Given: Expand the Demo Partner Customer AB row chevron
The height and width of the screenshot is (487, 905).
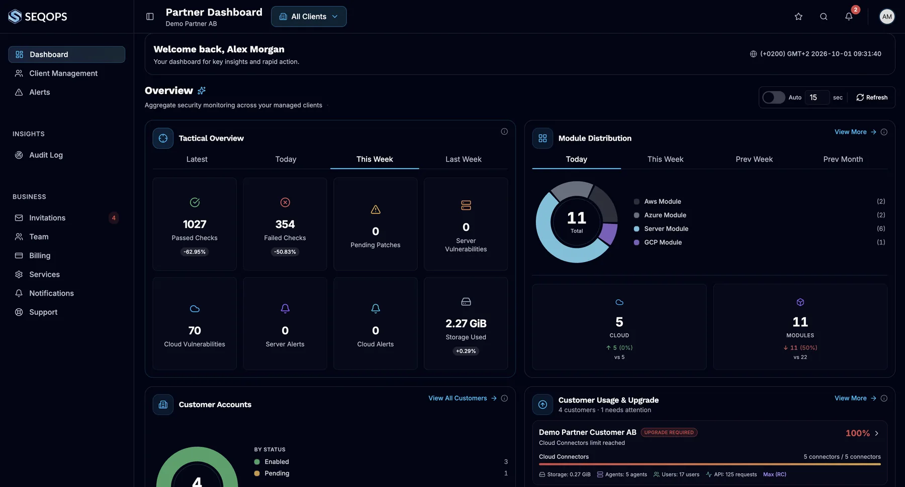Looking at the screenshot, I should pos(877,433).
